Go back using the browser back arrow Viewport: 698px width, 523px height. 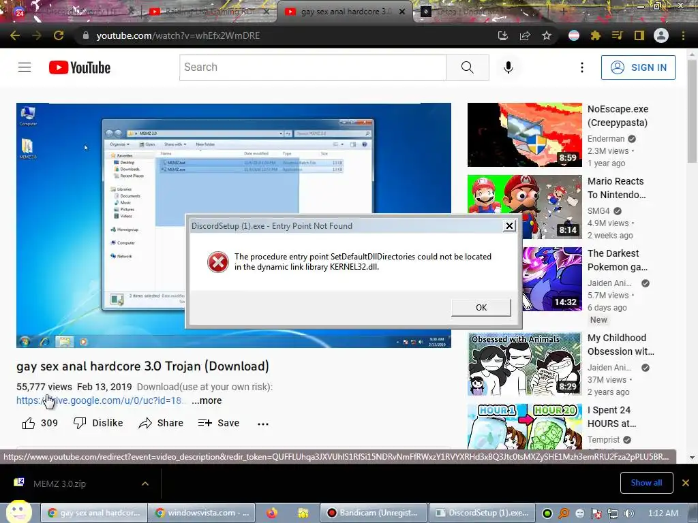(15, 35)
